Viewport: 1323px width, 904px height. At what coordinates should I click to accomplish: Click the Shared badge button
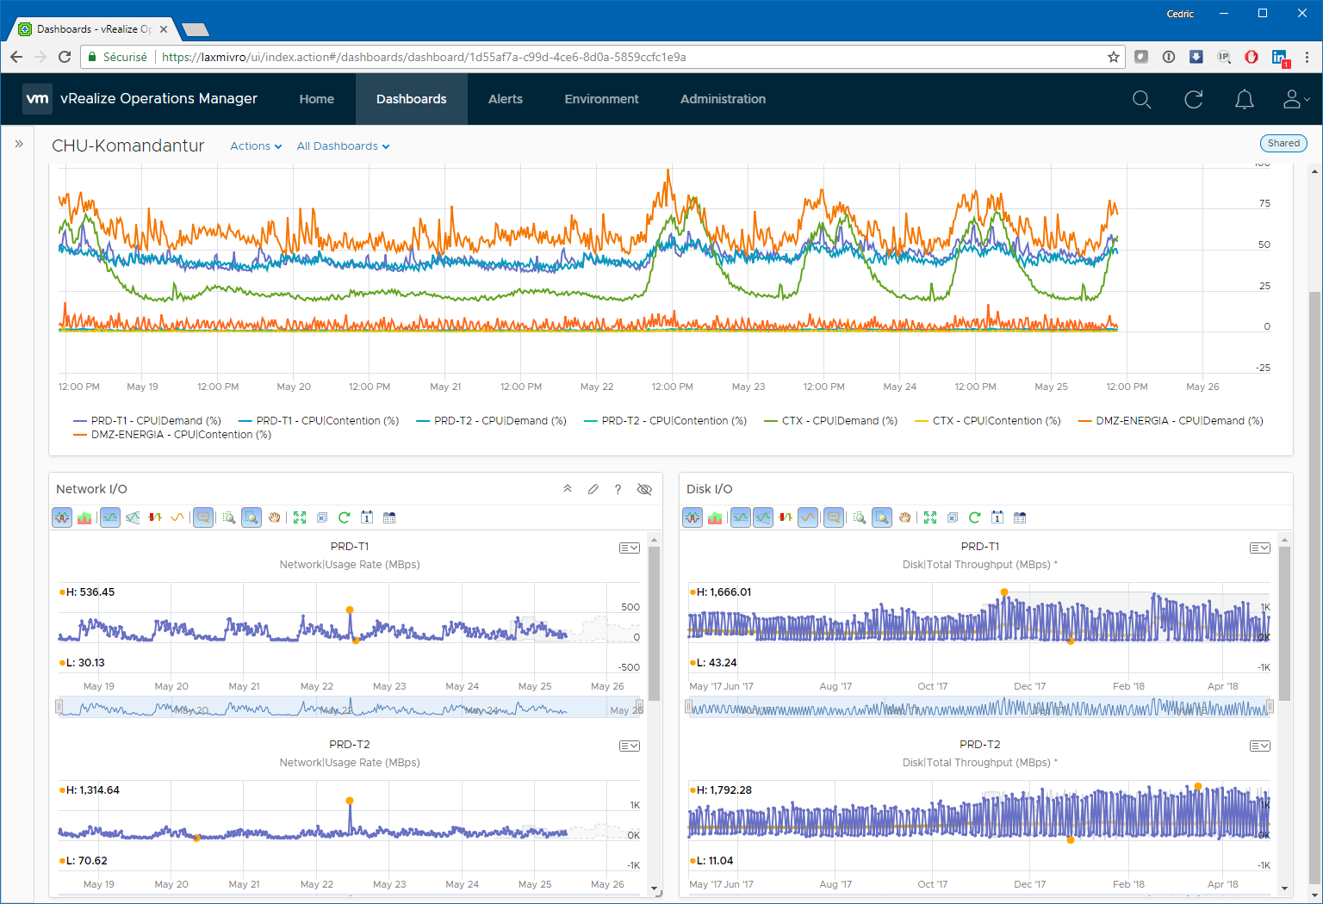tap(1283, 144)
